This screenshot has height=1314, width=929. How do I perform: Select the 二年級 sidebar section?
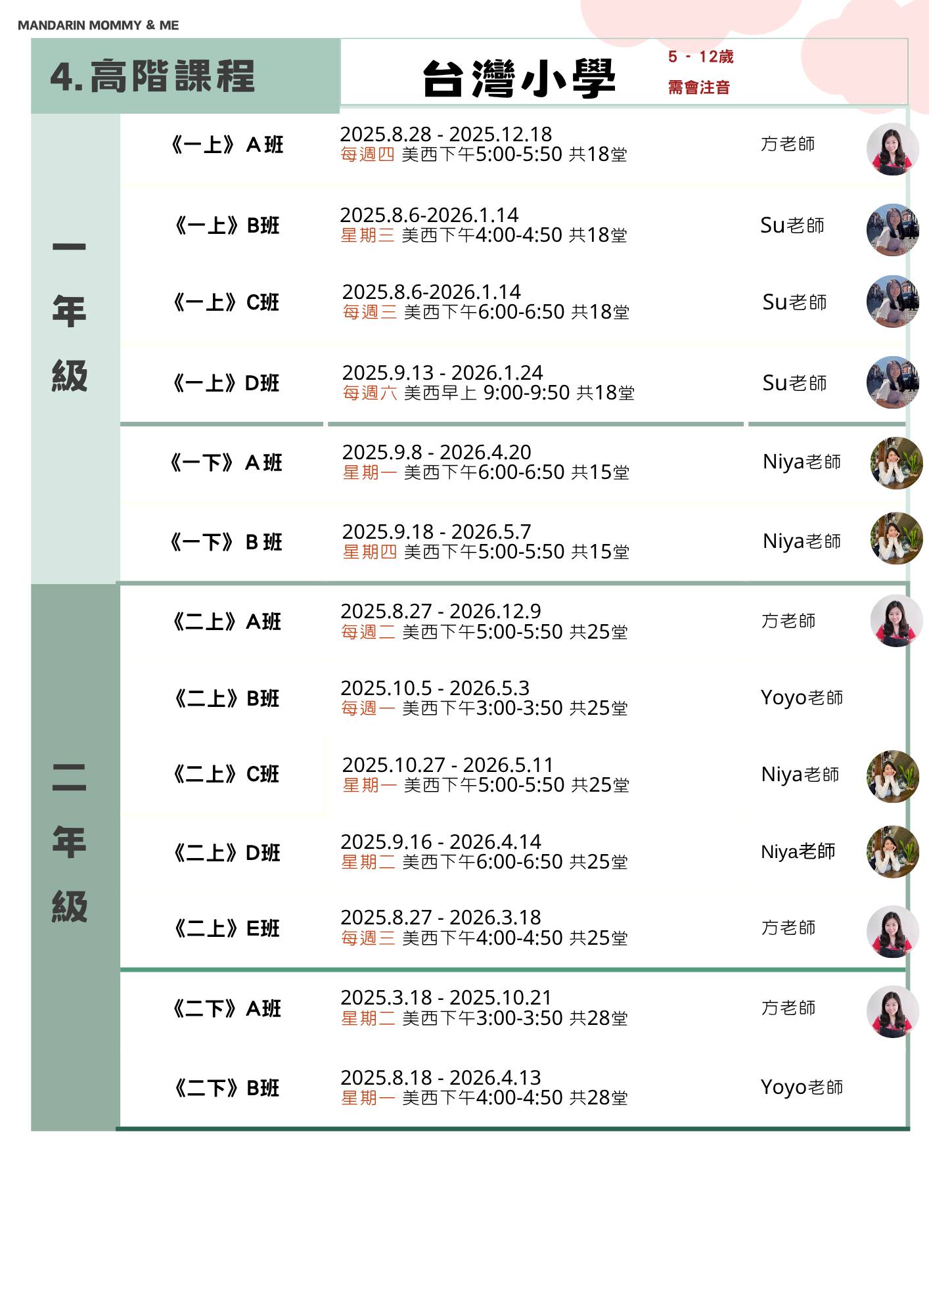70,843
